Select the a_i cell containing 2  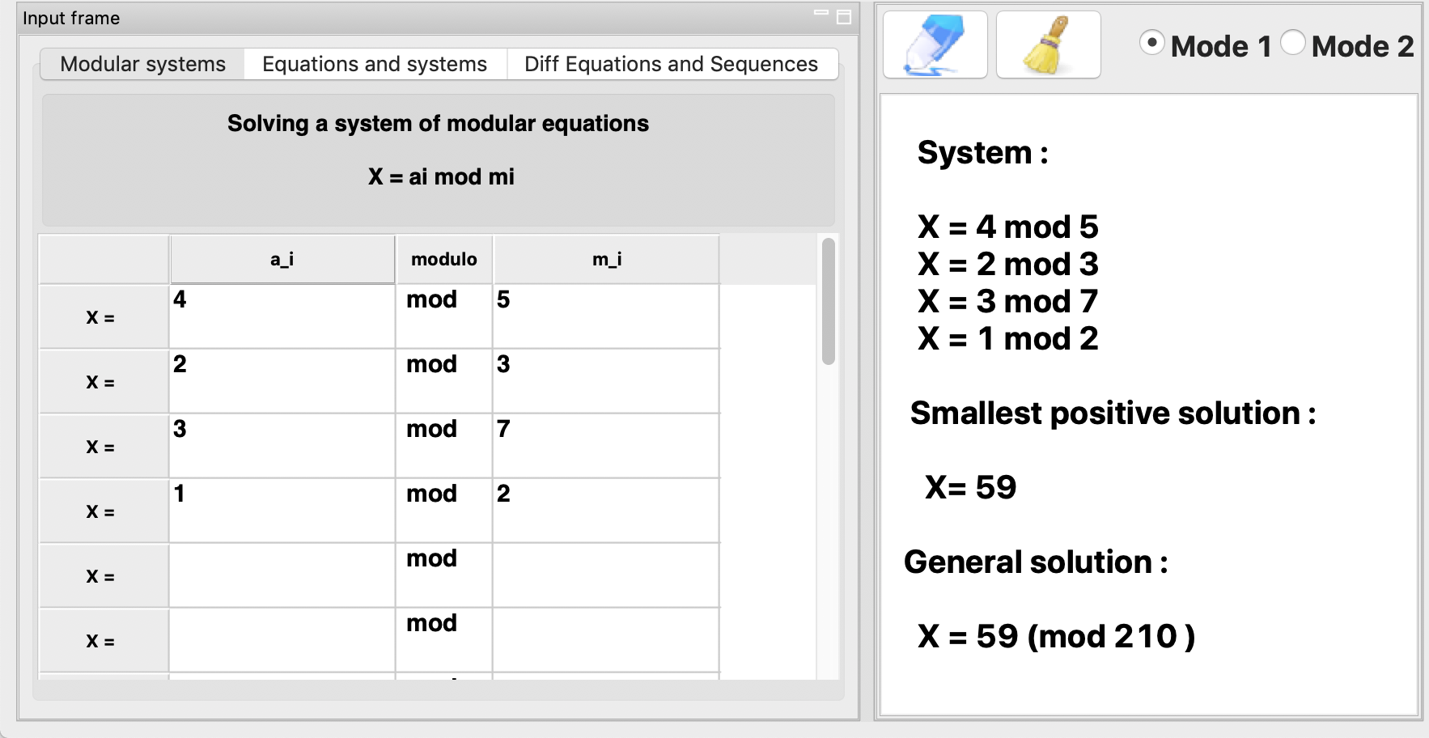[282, 381]
